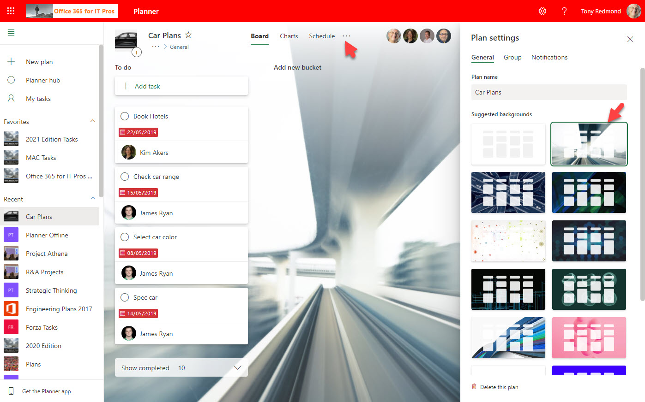Switch to the Charts tab
Image resolution: width=645 pixels, height=402 pixels.
(x=289, y=36)
